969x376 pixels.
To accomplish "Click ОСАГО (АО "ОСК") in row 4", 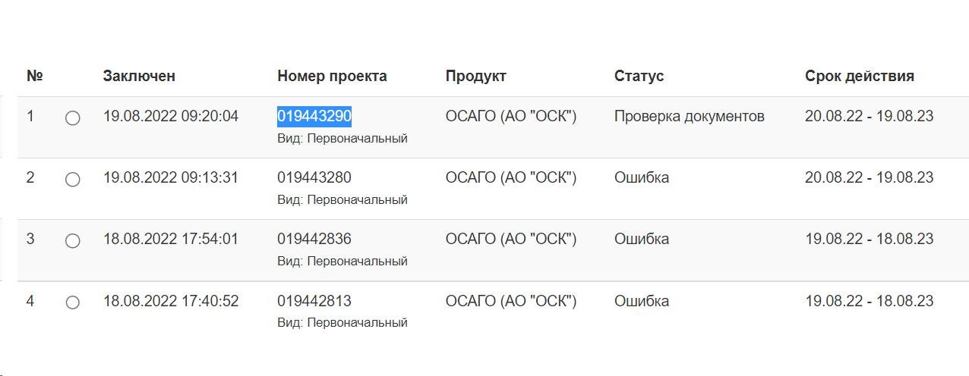I will coord(511,301).
